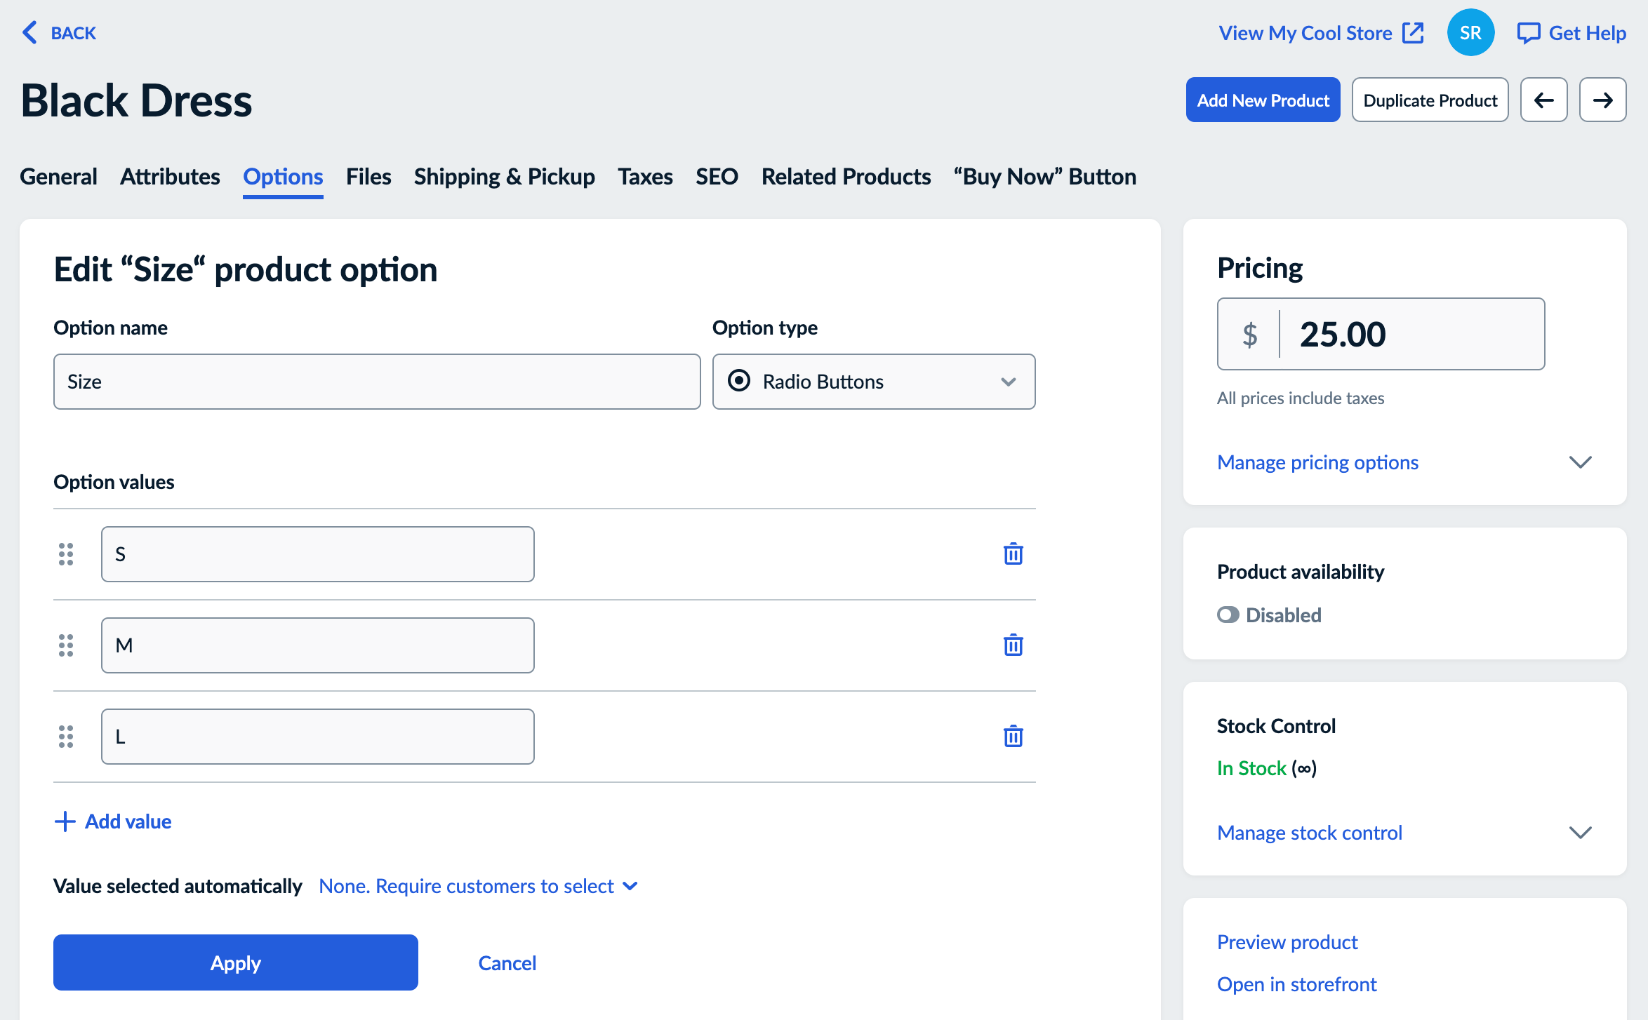Click the previous product arrow button
This screenshot has height=1020, width=1648.
pyautogui.click(x=1543, y=100)
